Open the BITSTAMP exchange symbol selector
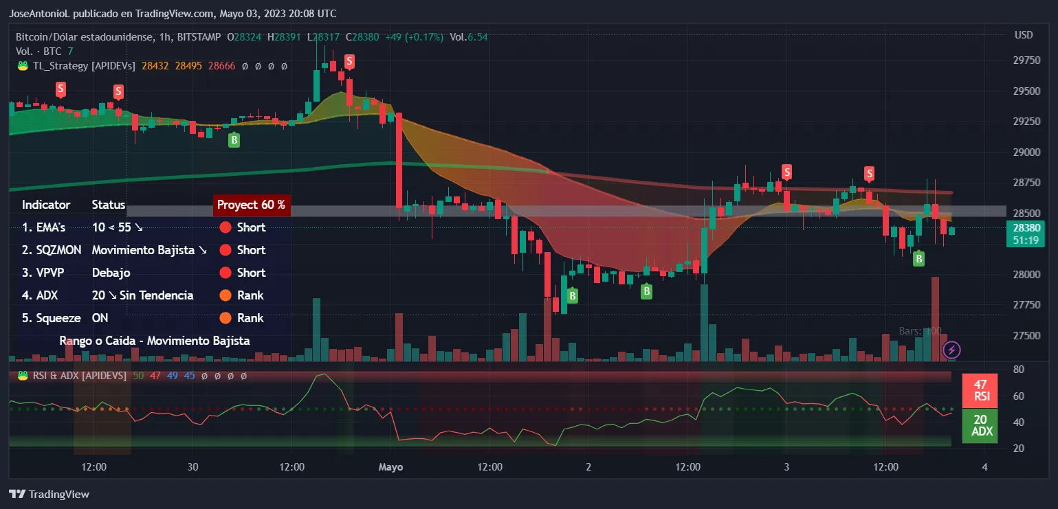Viewport: 1058px width, 509px height. [199, 37]
